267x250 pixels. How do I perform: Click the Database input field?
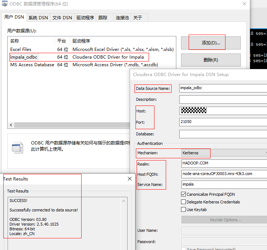click(223, 134)
